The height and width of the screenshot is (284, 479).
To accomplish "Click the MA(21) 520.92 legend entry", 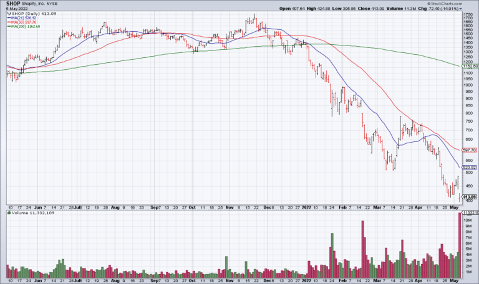I will coord(21,18).
